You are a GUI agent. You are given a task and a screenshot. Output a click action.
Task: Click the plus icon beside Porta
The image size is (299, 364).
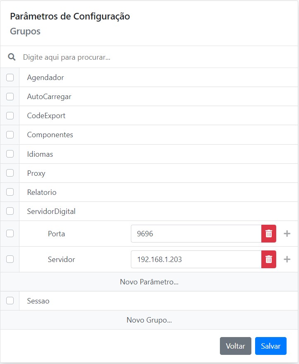(x=287, y=234)
